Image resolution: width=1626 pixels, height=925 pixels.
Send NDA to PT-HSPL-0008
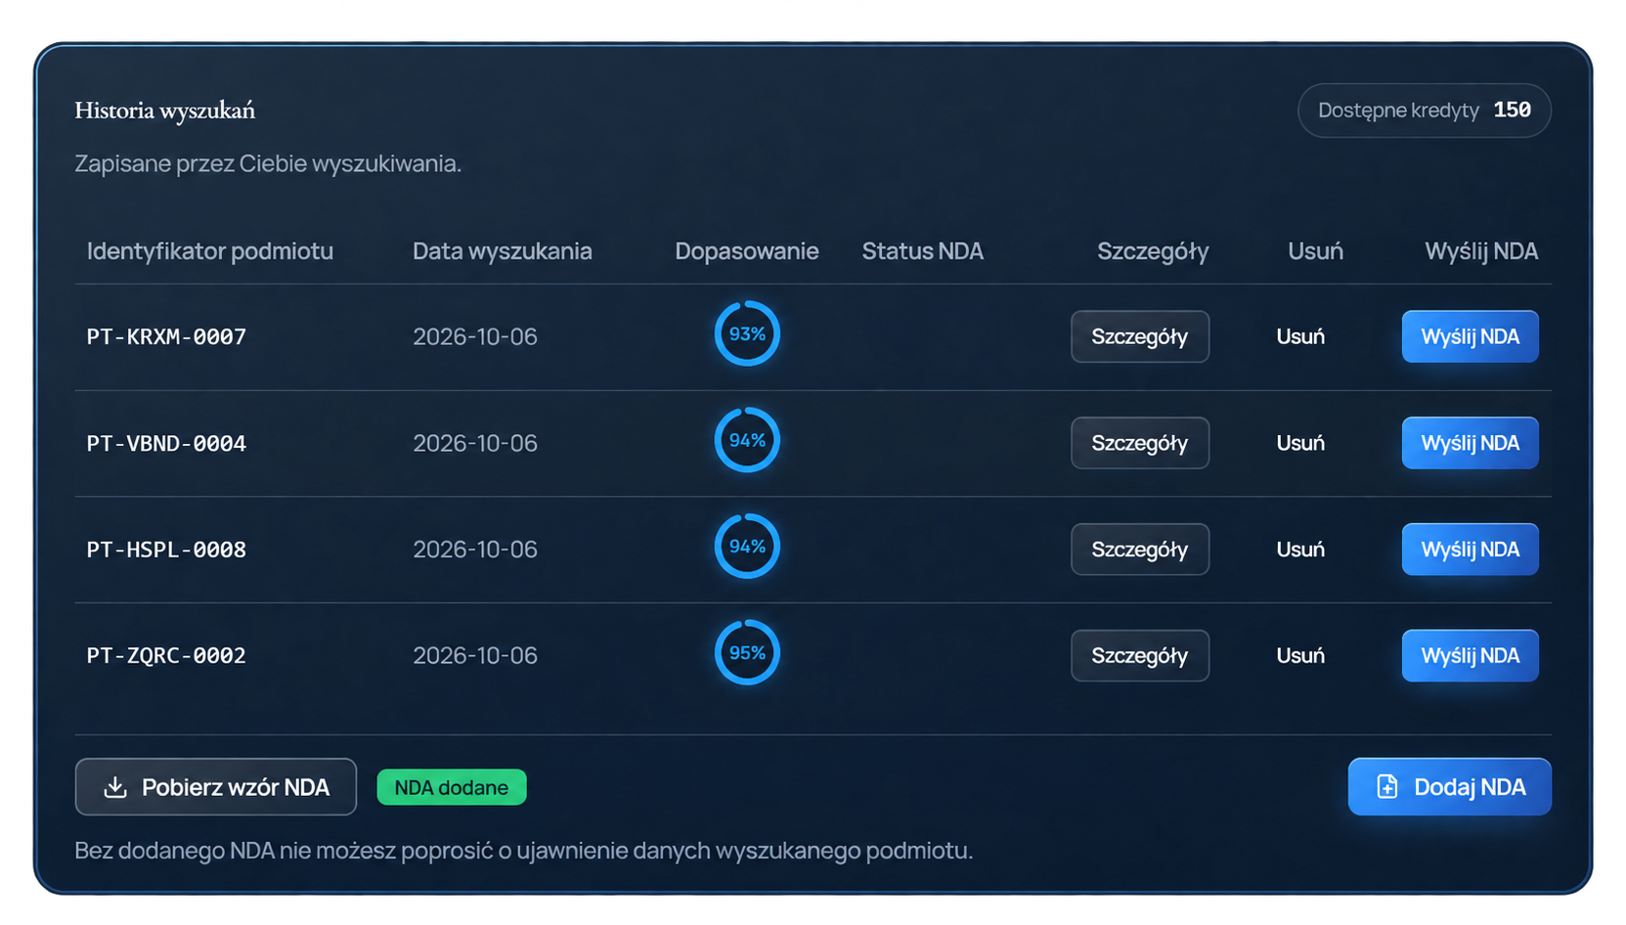pos(1470,550)
